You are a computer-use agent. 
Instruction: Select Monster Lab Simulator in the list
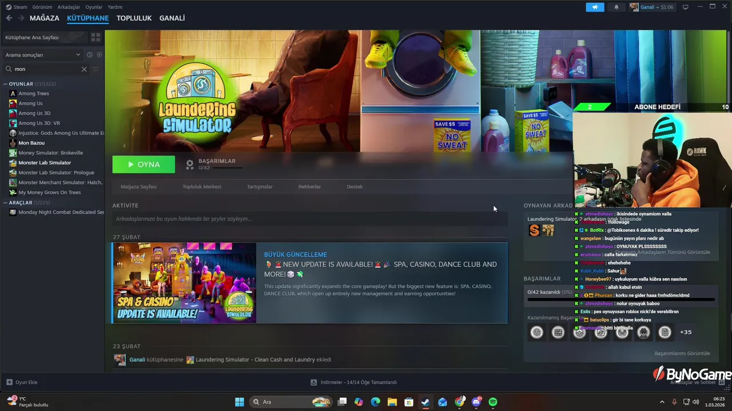(x=45, y=163)
